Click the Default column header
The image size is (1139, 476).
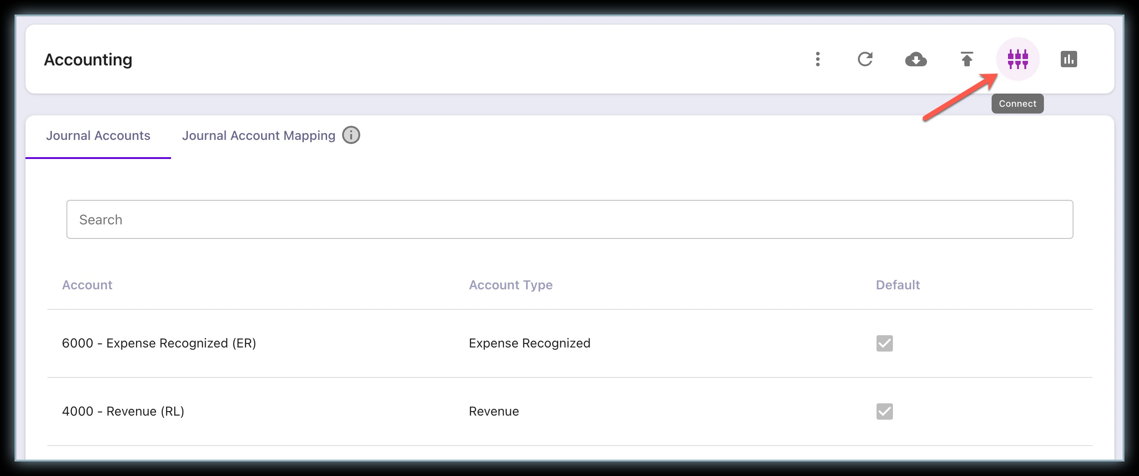898,285
